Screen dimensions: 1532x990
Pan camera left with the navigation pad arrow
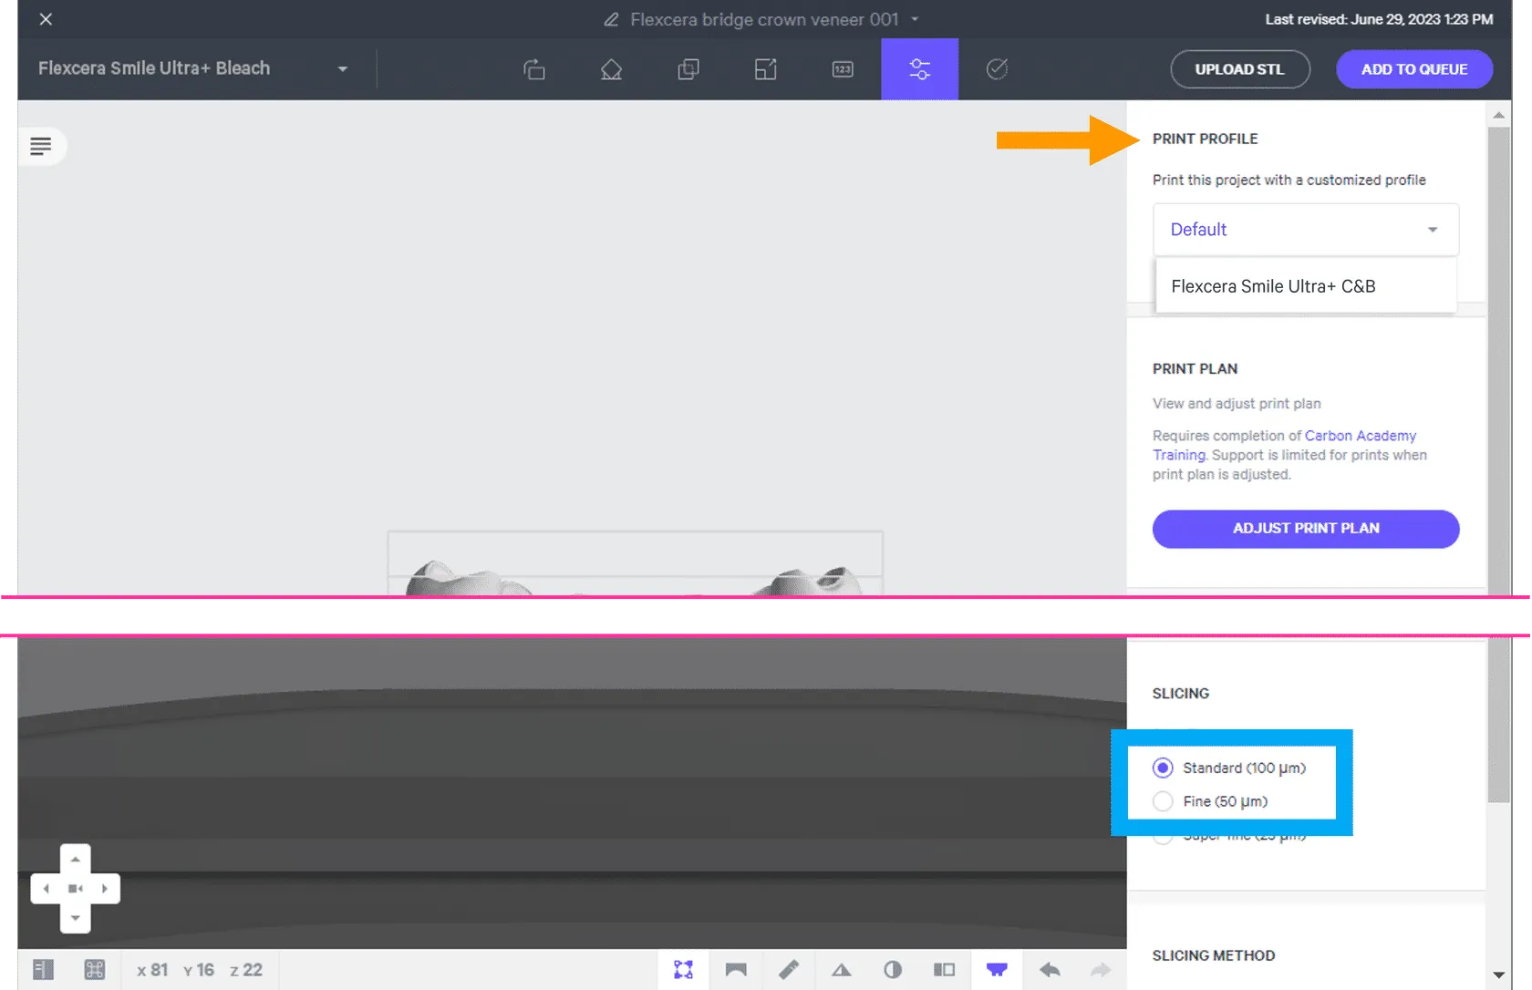(46, 888)
